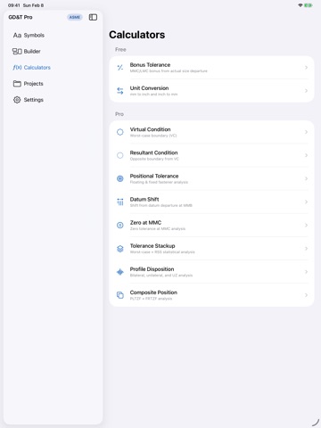The height and width of the screenshot is (428, 321).
Task: Click the Bonus Tolerance row chevron
Action: tap(306, 68)
